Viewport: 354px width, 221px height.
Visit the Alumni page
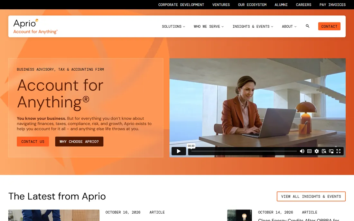(x=281, y=4)
